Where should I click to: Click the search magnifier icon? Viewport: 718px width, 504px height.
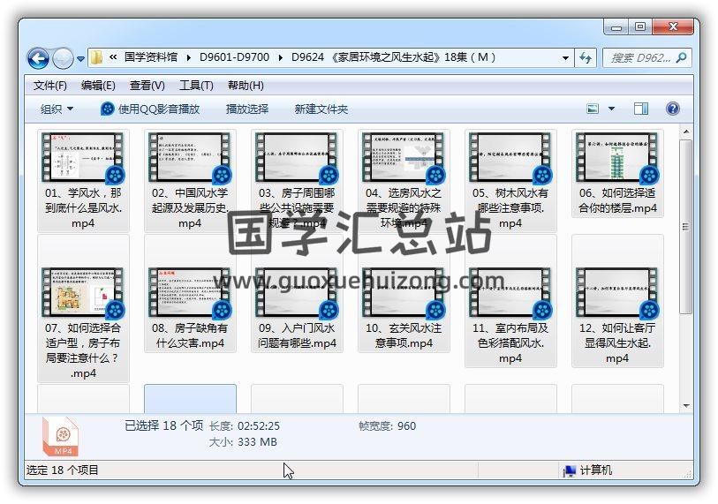682,57
